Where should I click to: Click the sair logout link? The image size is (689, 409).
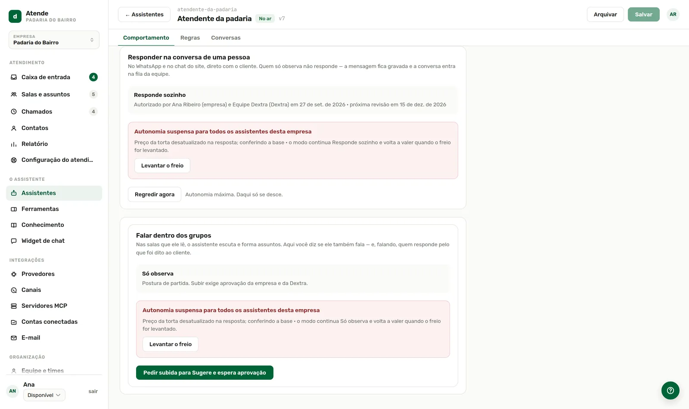point(93,391)
